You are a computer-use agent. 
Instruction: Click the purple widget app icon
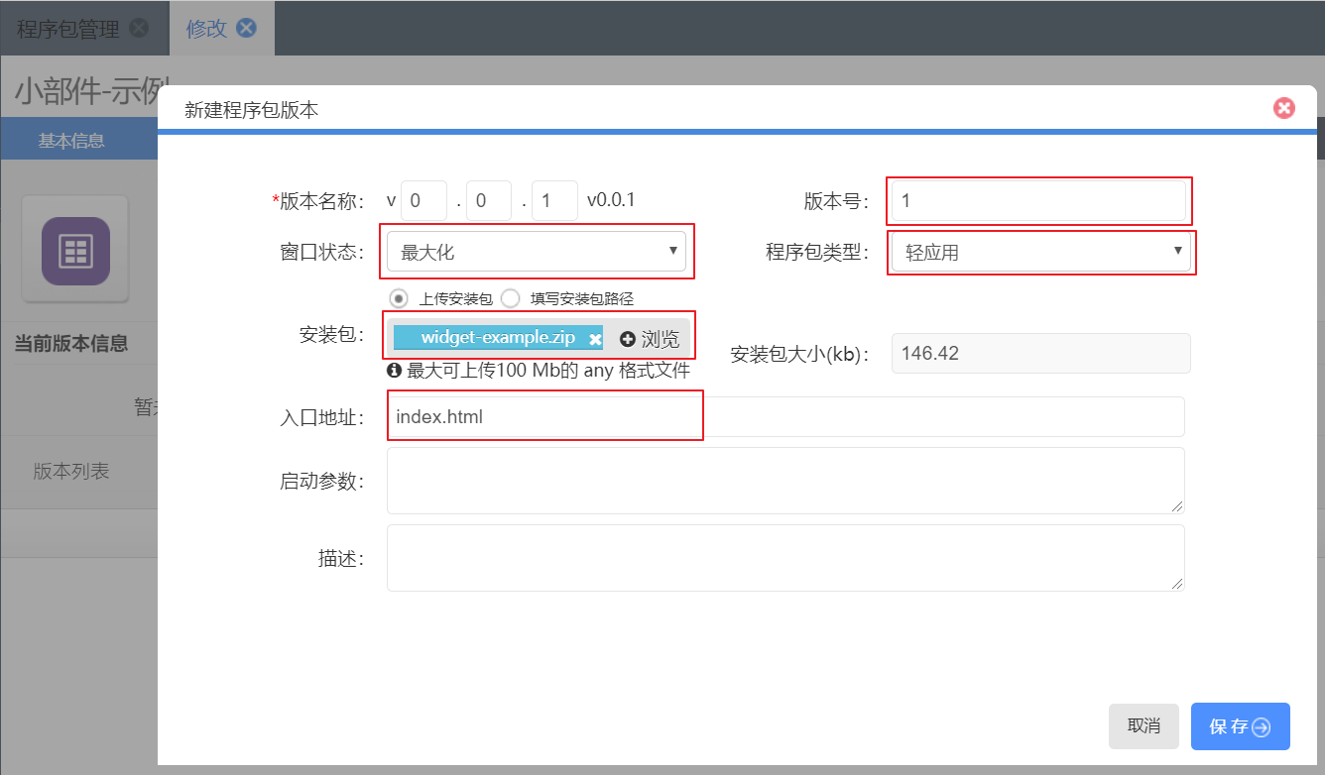[x=75, y=251]
